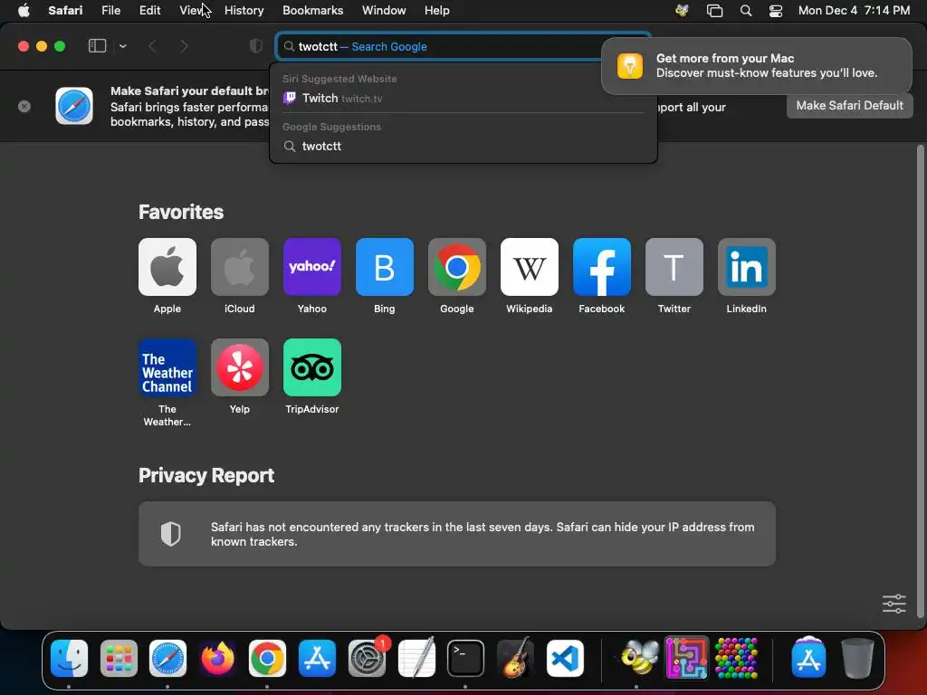This screenshot has height=695, width=927.
Task: Open the Google favorite tile
Action: click(457, 267)
